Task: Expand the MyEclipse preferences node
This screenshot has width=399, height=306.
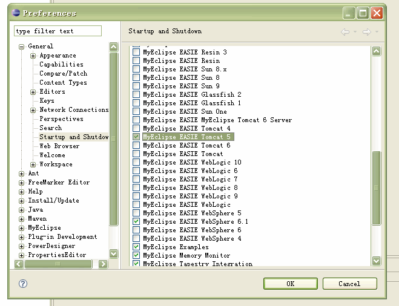Action: tap(21, 228)
